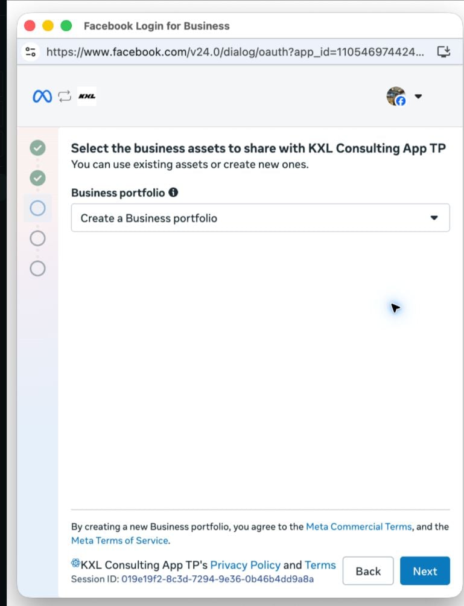
Task: Click the install app icon in address bar
Action: tap(443, 51)
